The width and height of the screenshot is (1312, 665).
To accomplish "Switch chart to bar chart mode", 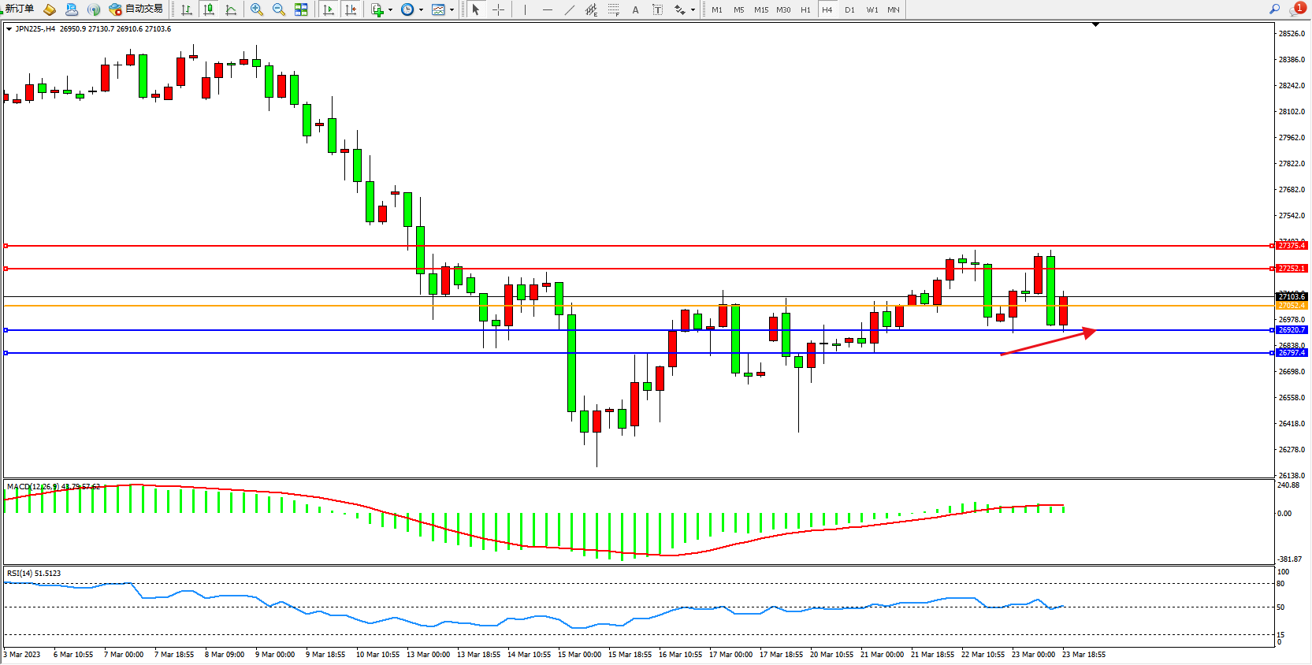I will (x=187, y=9).
